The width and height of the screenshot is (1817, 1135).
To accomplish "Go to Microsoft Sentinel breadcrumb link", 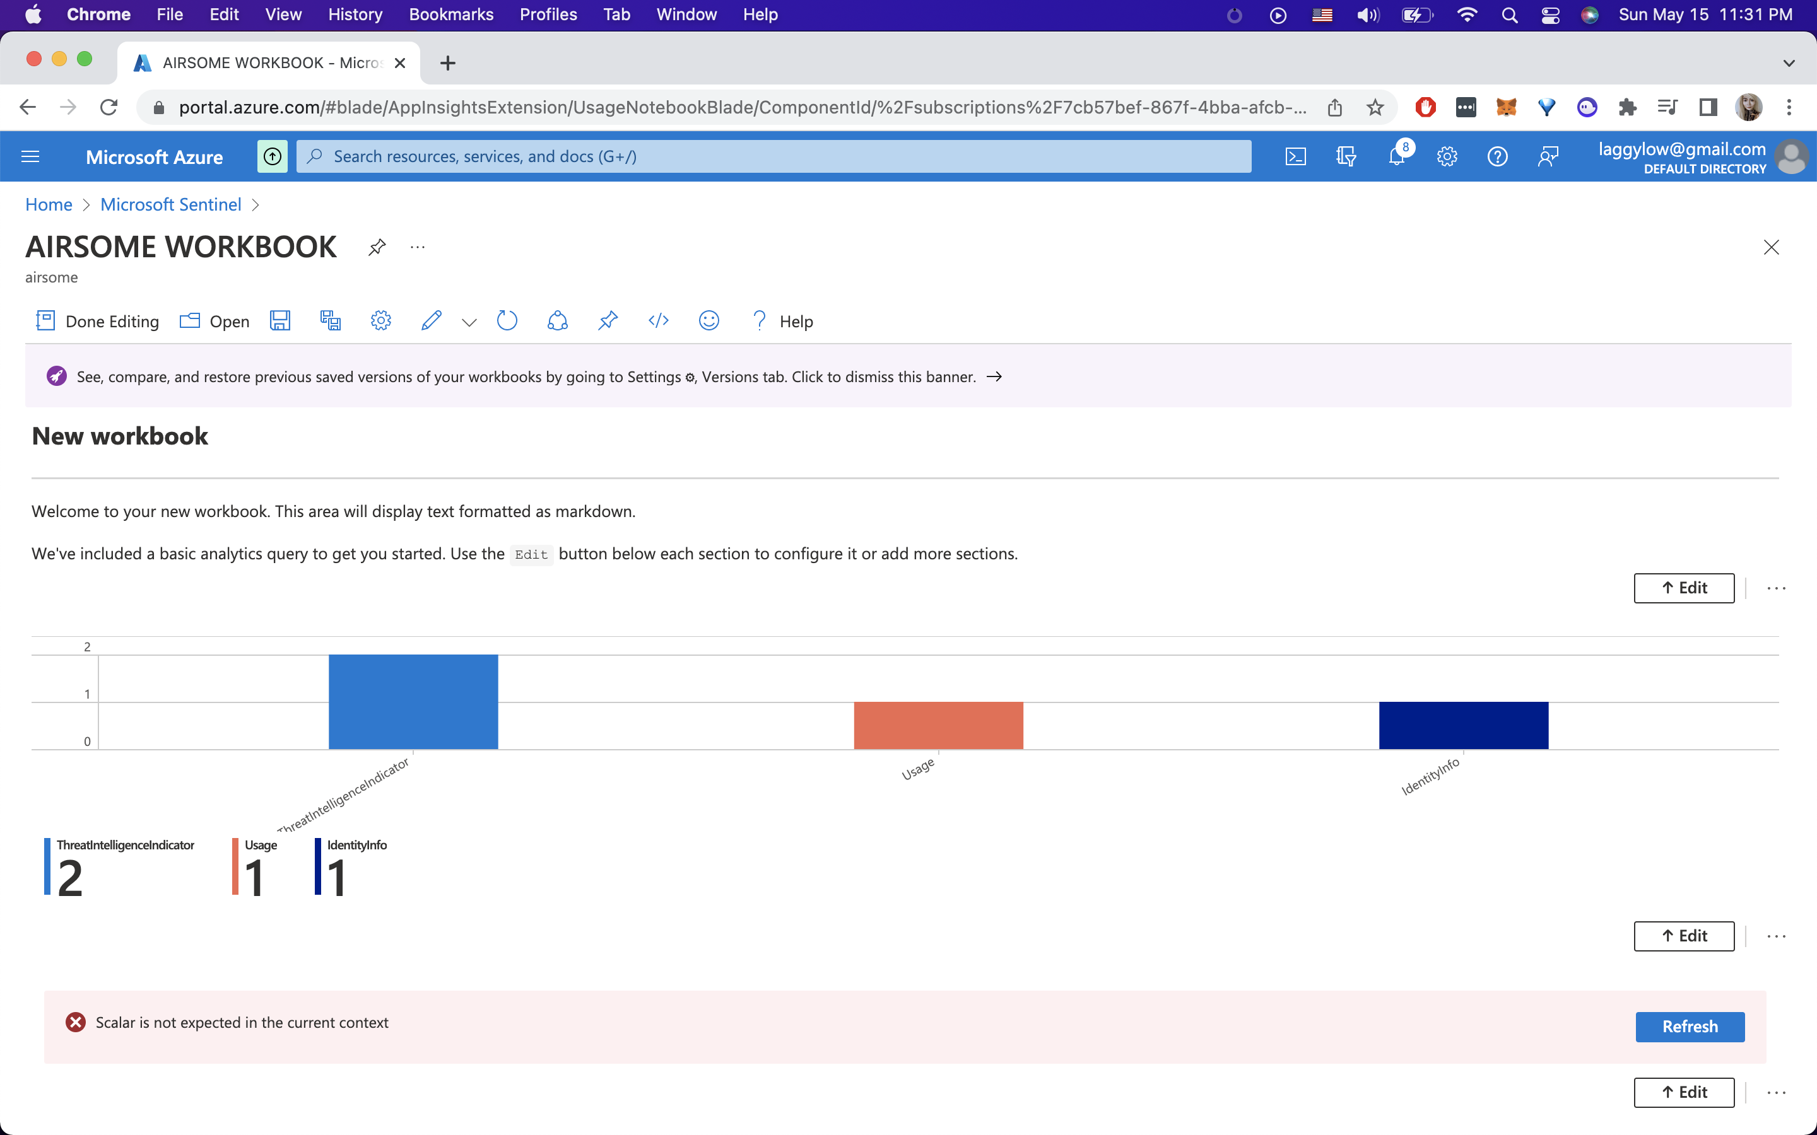I will (x=170, y=204).
